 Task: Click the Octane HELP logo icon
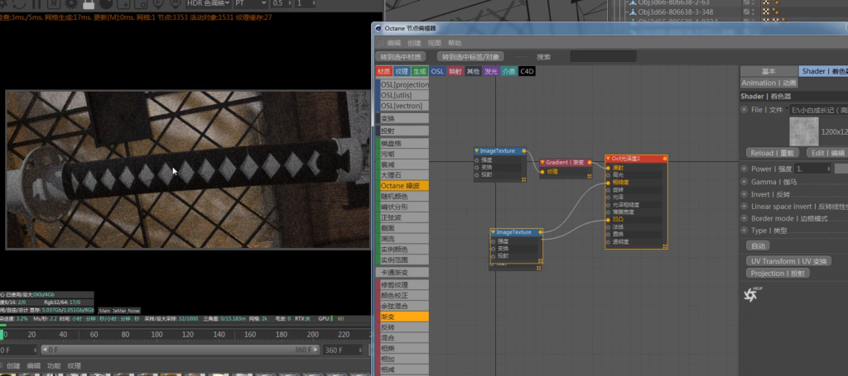pyautogui.click(x=751, y=294)
